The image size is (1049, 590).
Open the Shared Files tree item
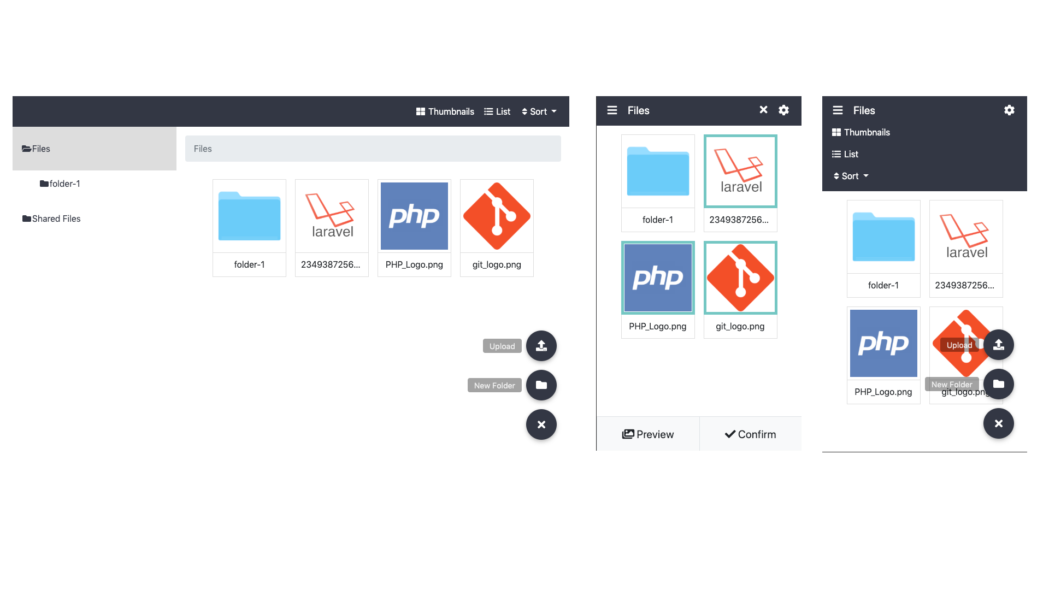pyautogui.click(x=50, y=219)
